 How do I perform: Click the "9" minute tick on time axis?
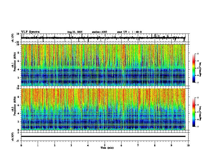171,145
